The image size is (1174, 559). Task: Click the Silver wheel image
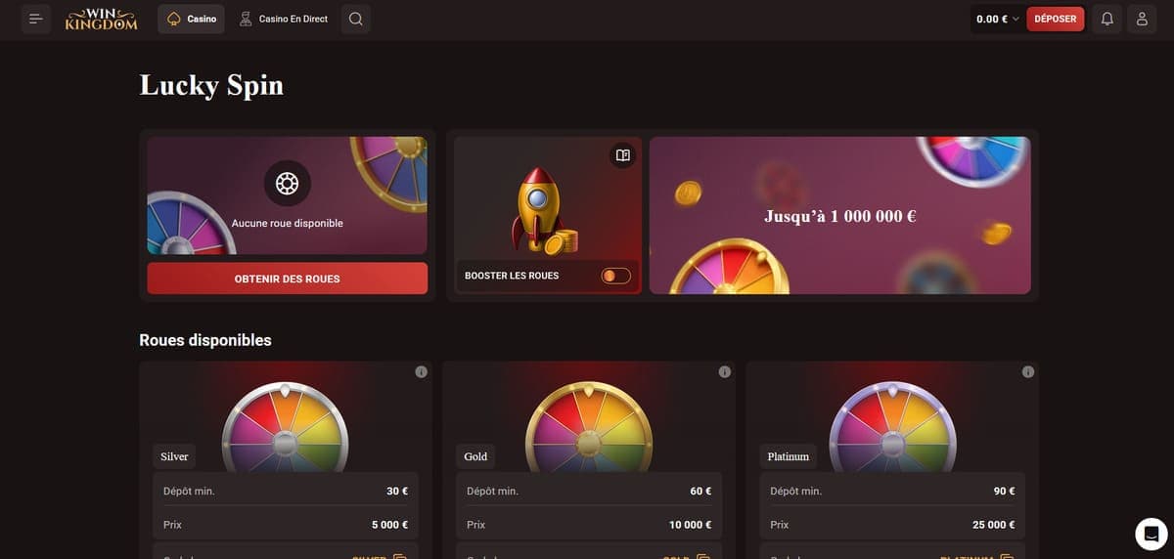tap(285, 427)
